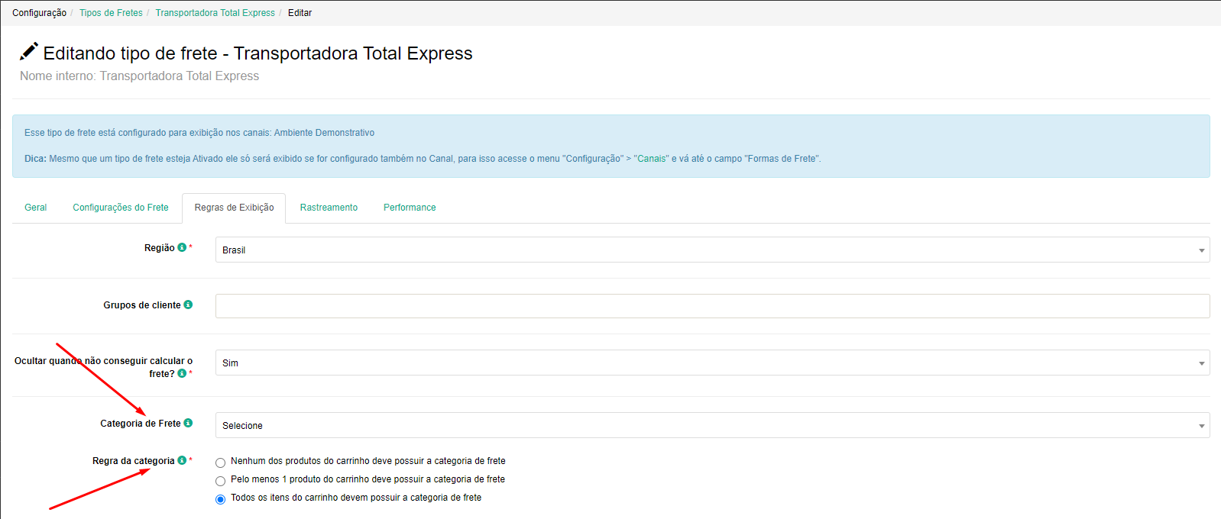Screen dimensions: 1221x519
Task: Open the Região dropdown showing Brasil
Action: 712,250
